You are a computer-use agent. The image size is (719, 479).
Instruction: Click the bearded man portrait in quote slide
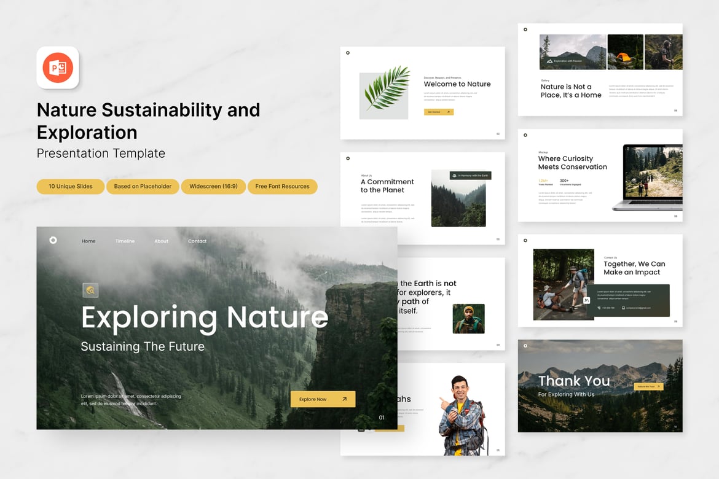click(x=469, y=319)
